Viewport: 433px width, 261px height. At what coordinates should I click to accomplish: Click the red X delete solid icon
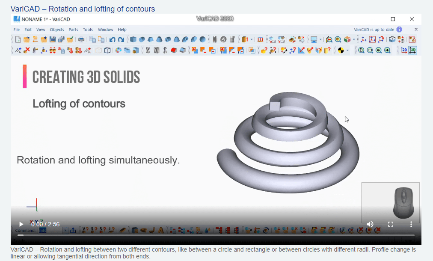point(27,50)
